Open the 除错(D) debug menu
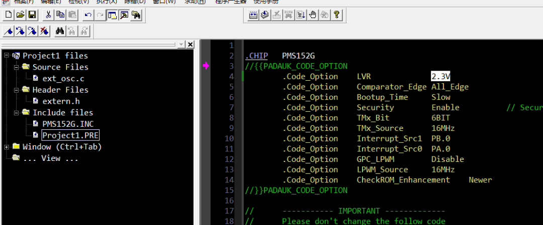 pyautogui.click(x=135, y=2)
